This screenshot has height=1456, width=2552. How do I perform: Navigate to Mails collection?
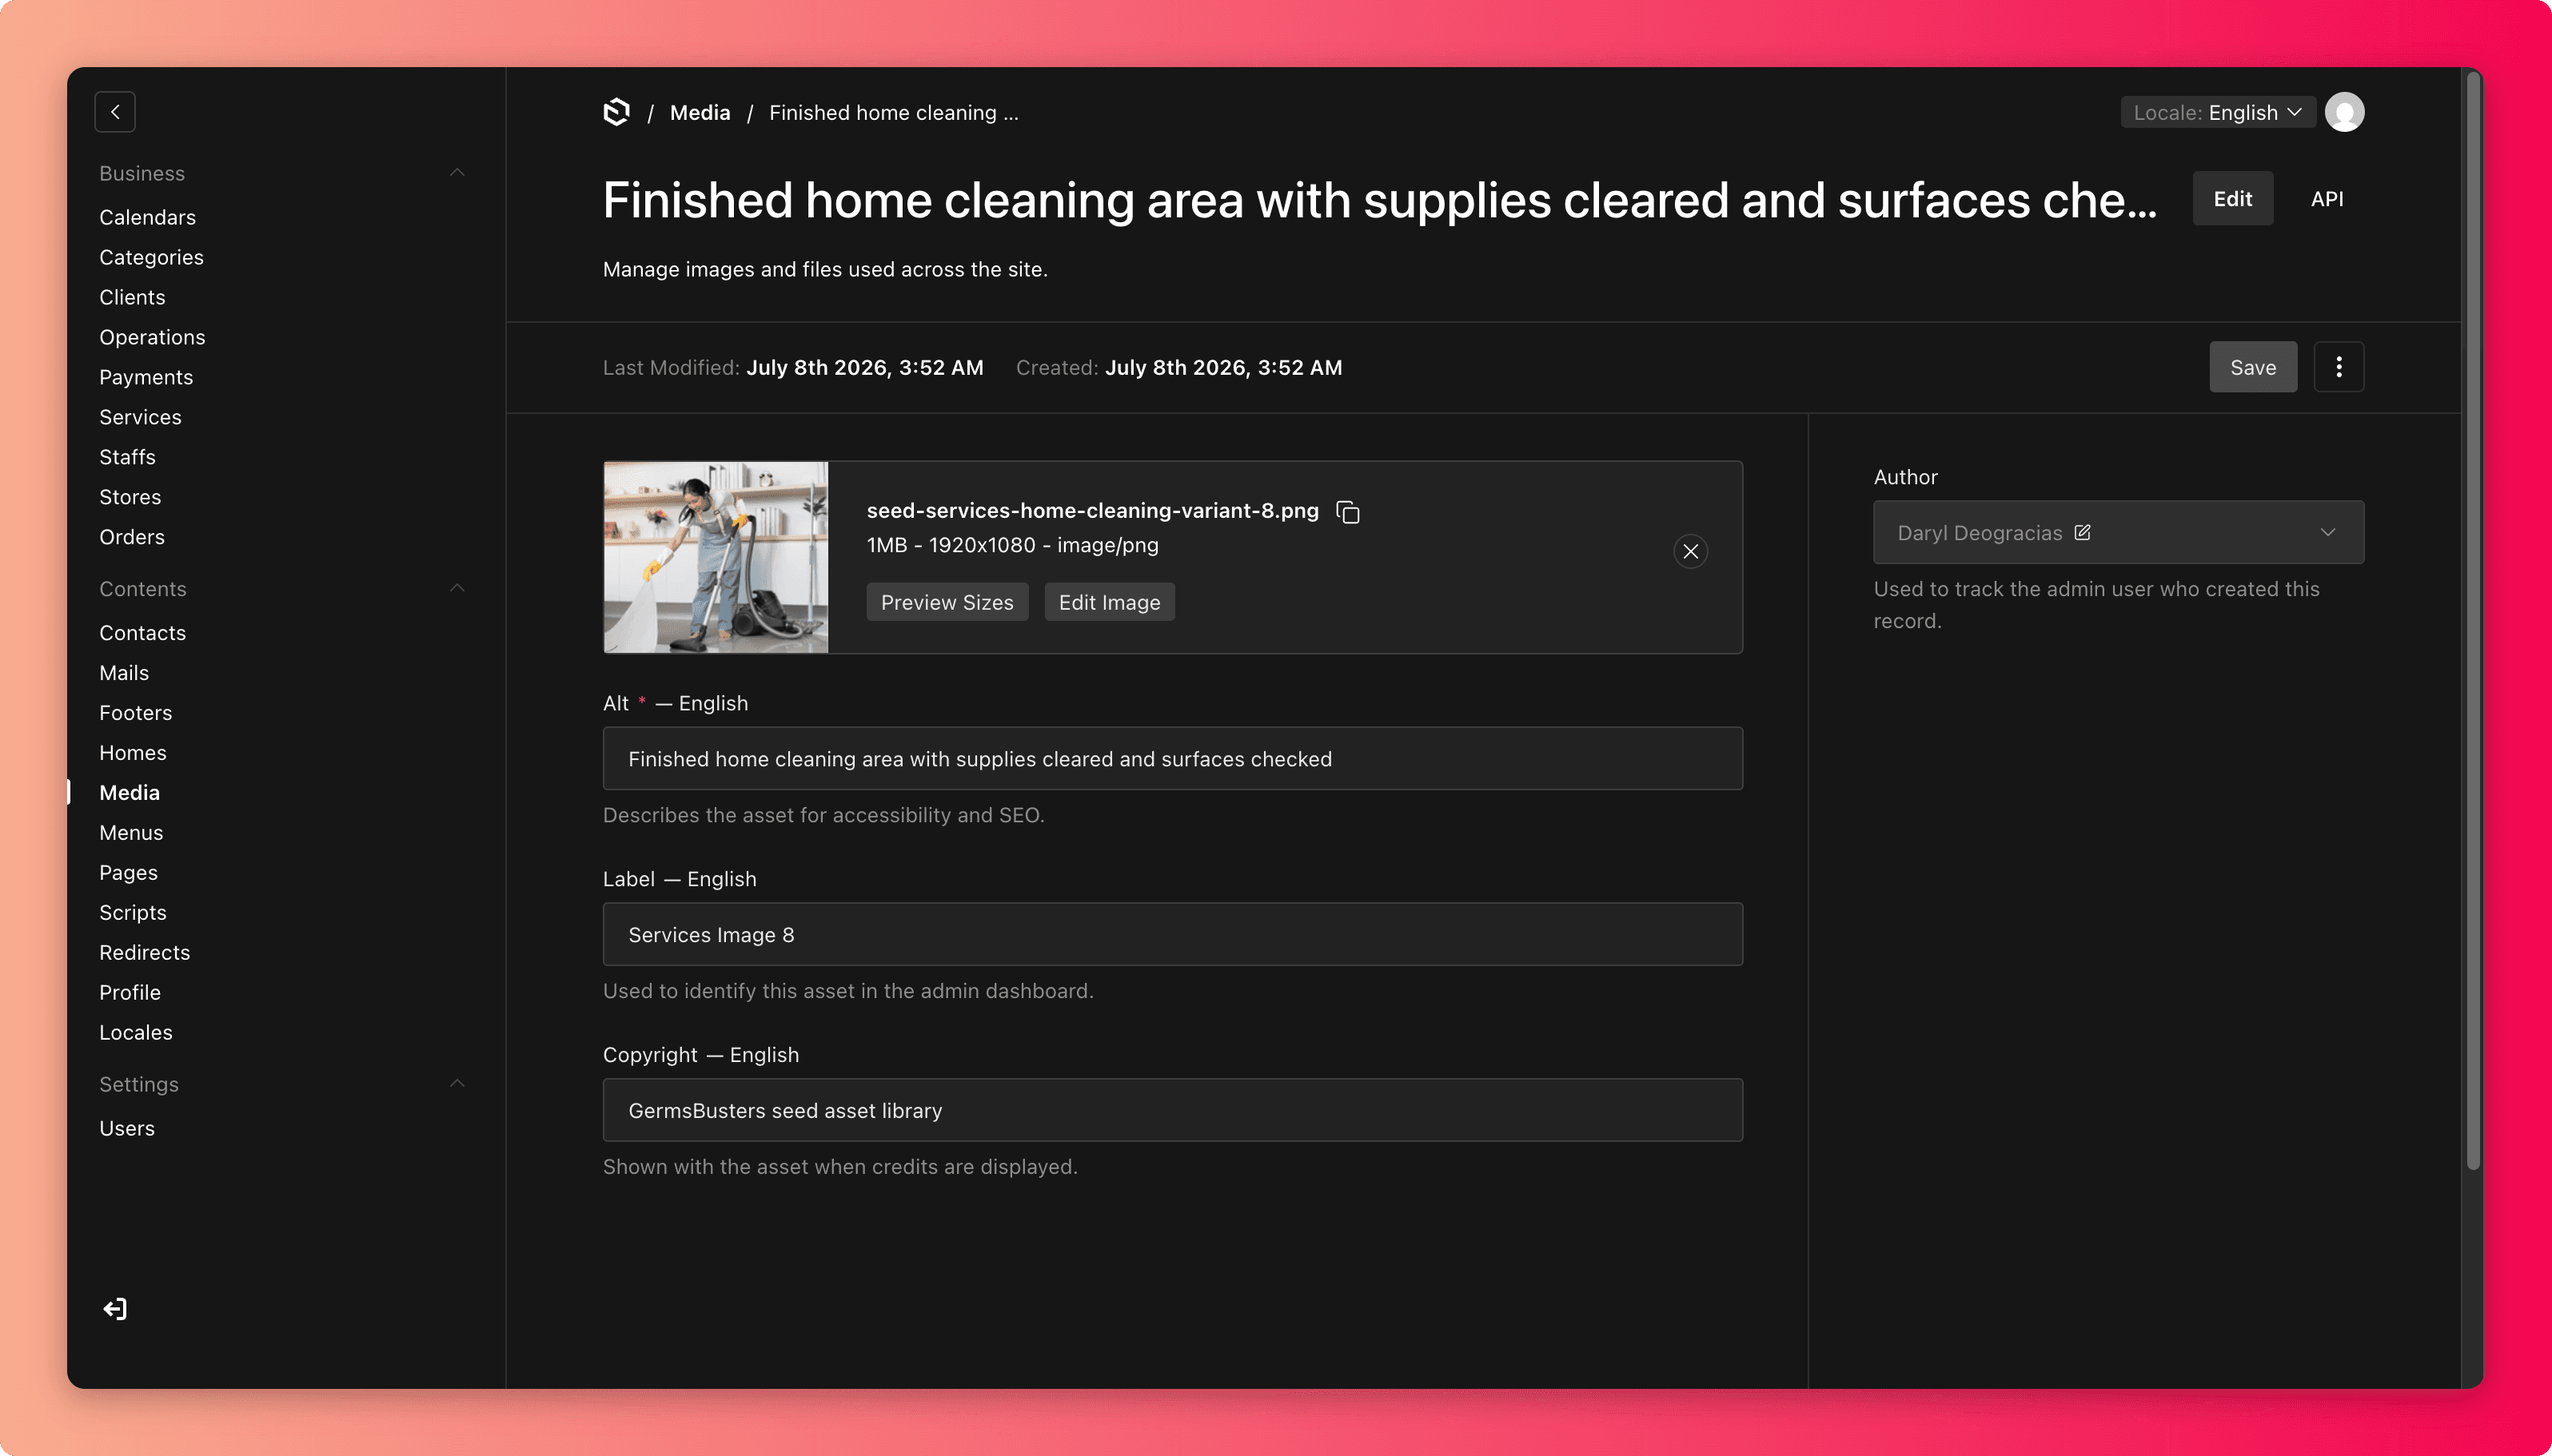point(124,673)
